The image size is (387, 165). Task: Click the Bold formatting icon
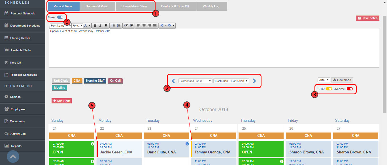[x=95, y=25]
